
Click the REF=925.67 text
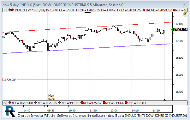92,103
